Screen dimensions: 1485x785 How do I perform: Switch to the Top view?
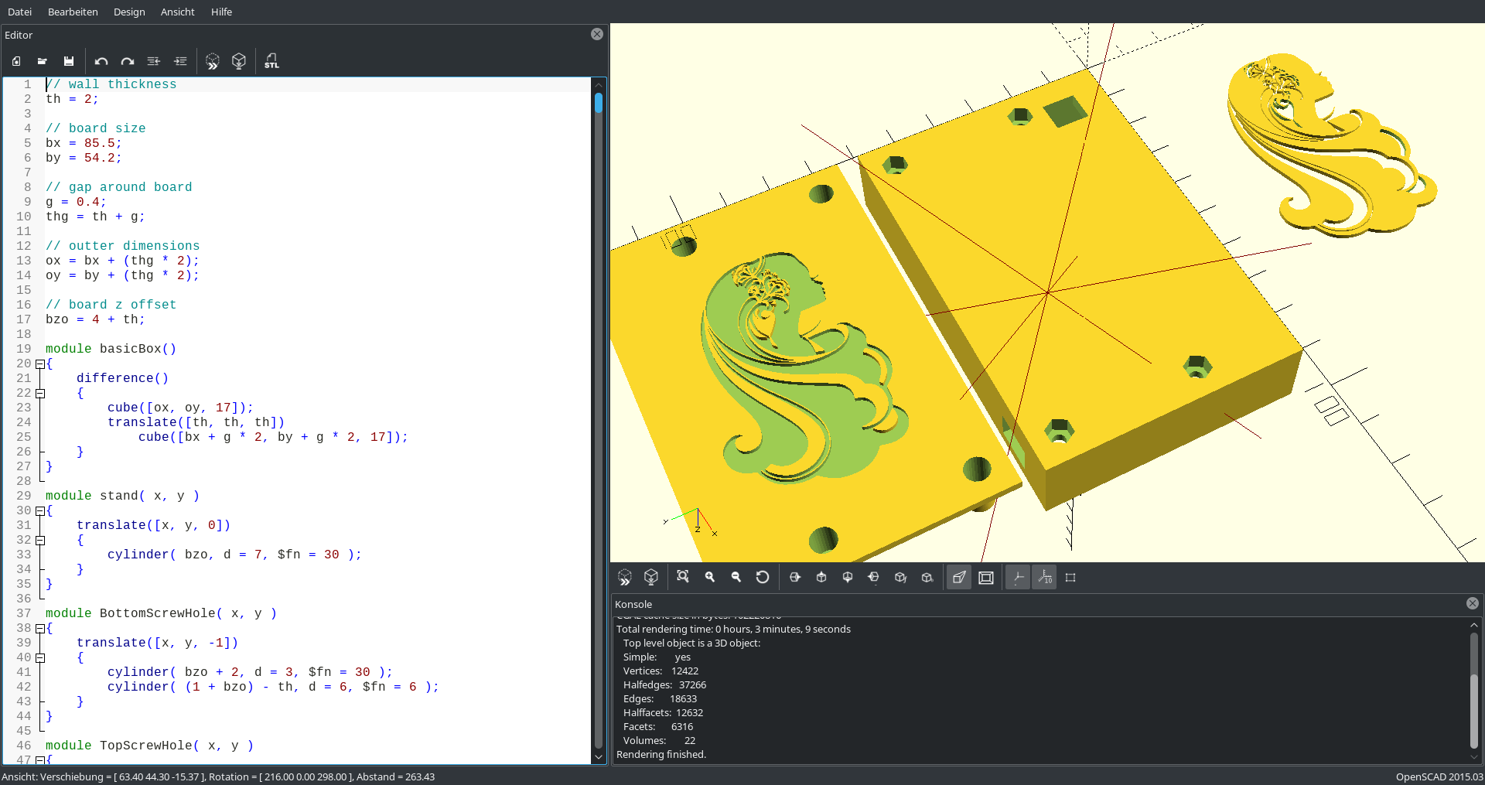(x=821, y=577)
